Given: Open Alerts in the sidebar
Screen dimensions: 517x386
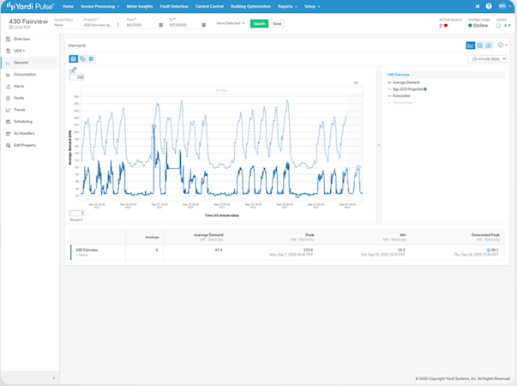Looking at the screenshot, I should [x=19, y=86].
